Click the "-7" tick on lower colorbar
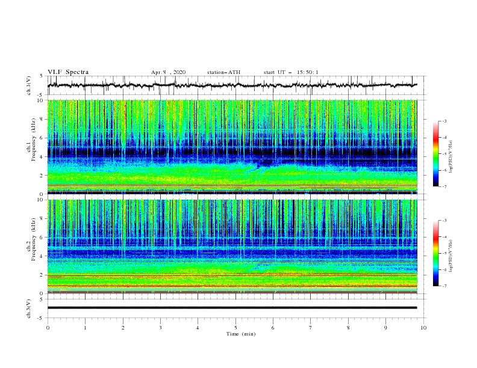This screenshot has height=368, width=477. [x=444, y=286]
